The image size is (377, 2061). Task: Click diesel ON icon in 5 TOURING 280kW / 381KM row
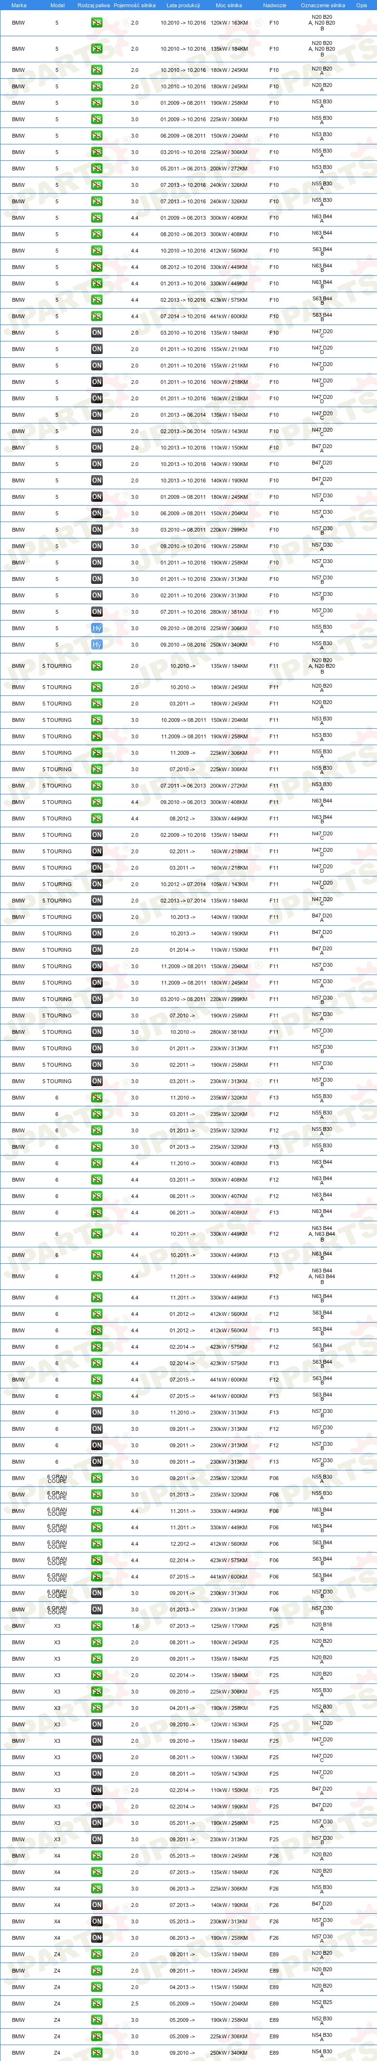(96, 1032)
